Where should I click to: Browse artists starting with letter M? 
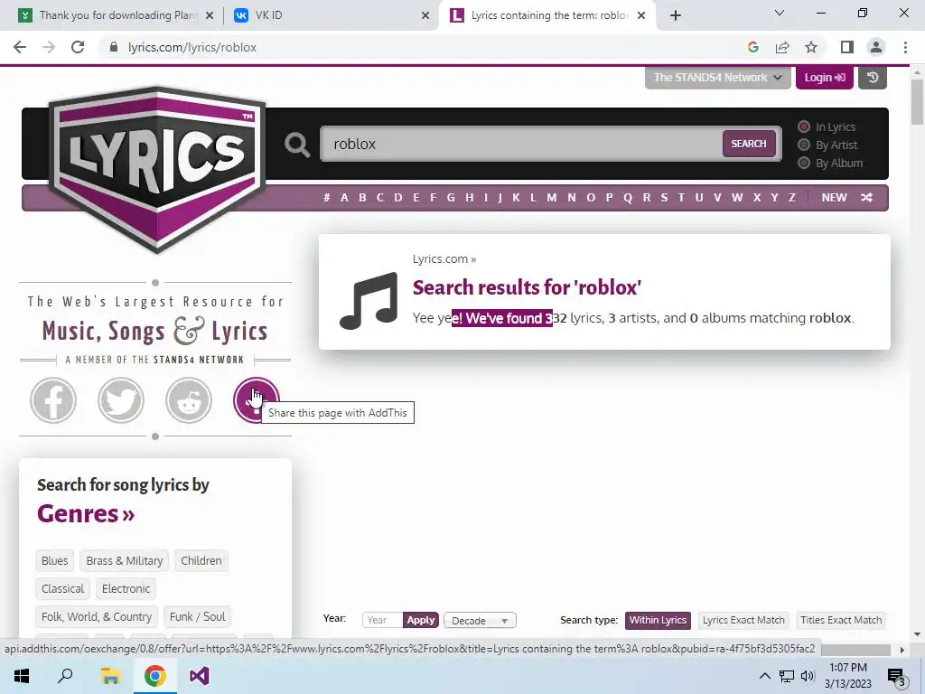click(x=552, y=198)
